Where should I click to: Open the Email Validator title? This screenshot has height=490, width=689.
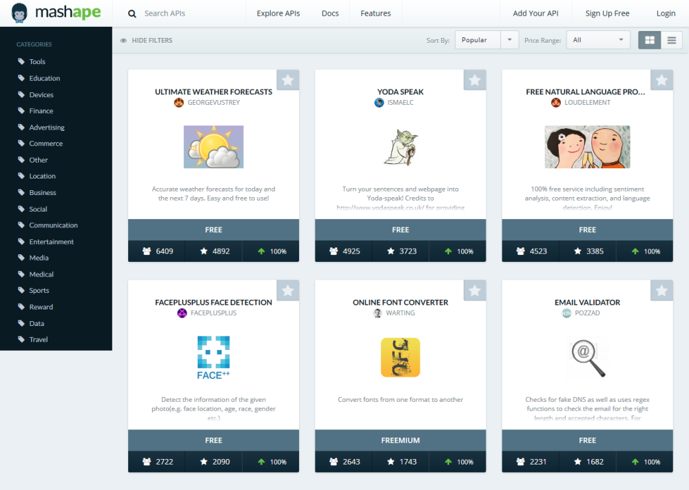(x=587, y=303)
